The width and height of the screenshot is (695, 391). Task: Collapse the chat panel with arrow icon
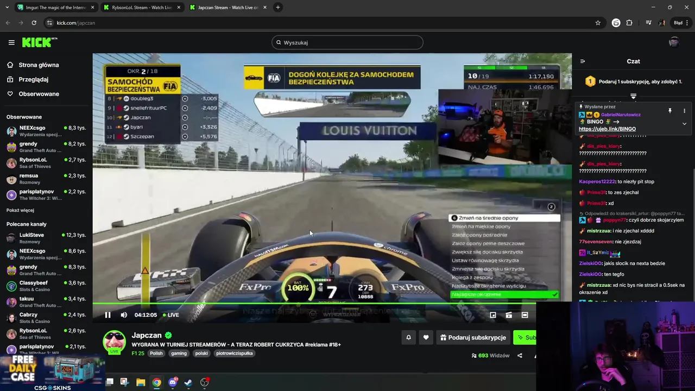[583, 61]
